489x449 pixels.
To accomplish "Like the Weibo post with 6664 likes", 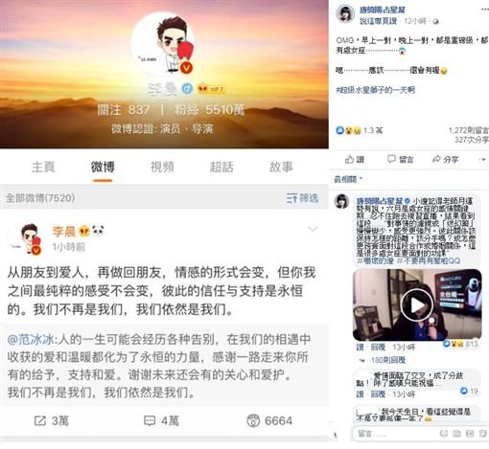I will [x=253, y=421].
